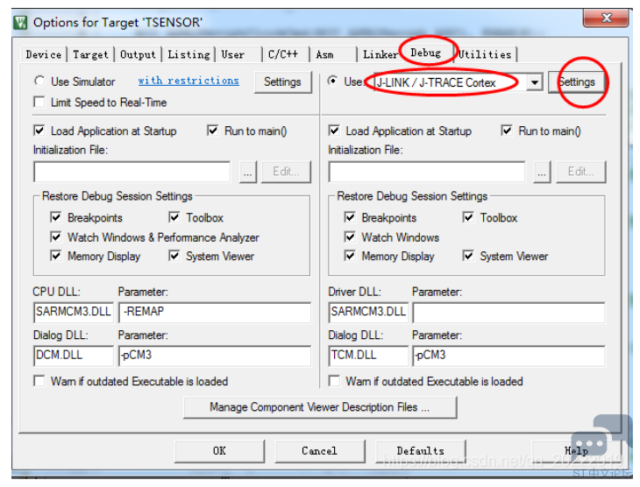The image size is (640, 487).
Task: Click the Keil icon in the title bar
Action: 20,23
